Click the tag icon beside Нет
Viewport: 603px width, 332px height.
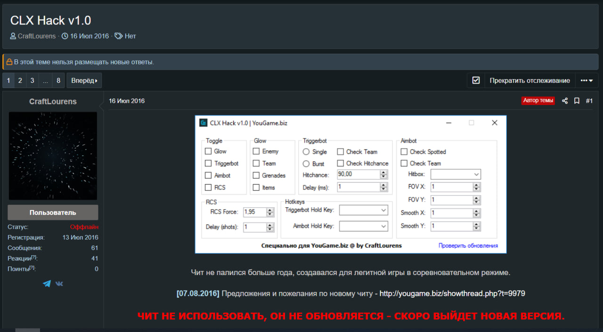(x=119, y=36)
